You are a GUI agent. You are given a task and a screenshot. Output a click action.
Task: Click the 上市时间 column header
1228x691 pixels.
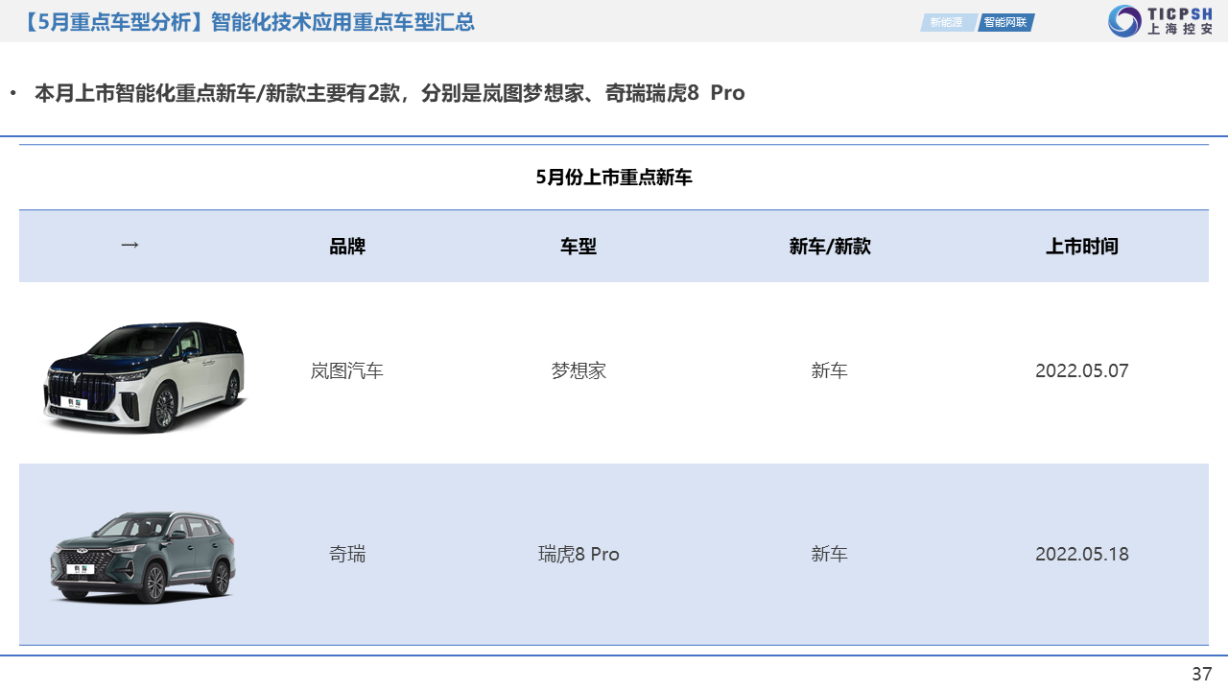[x=1082, y=247]
